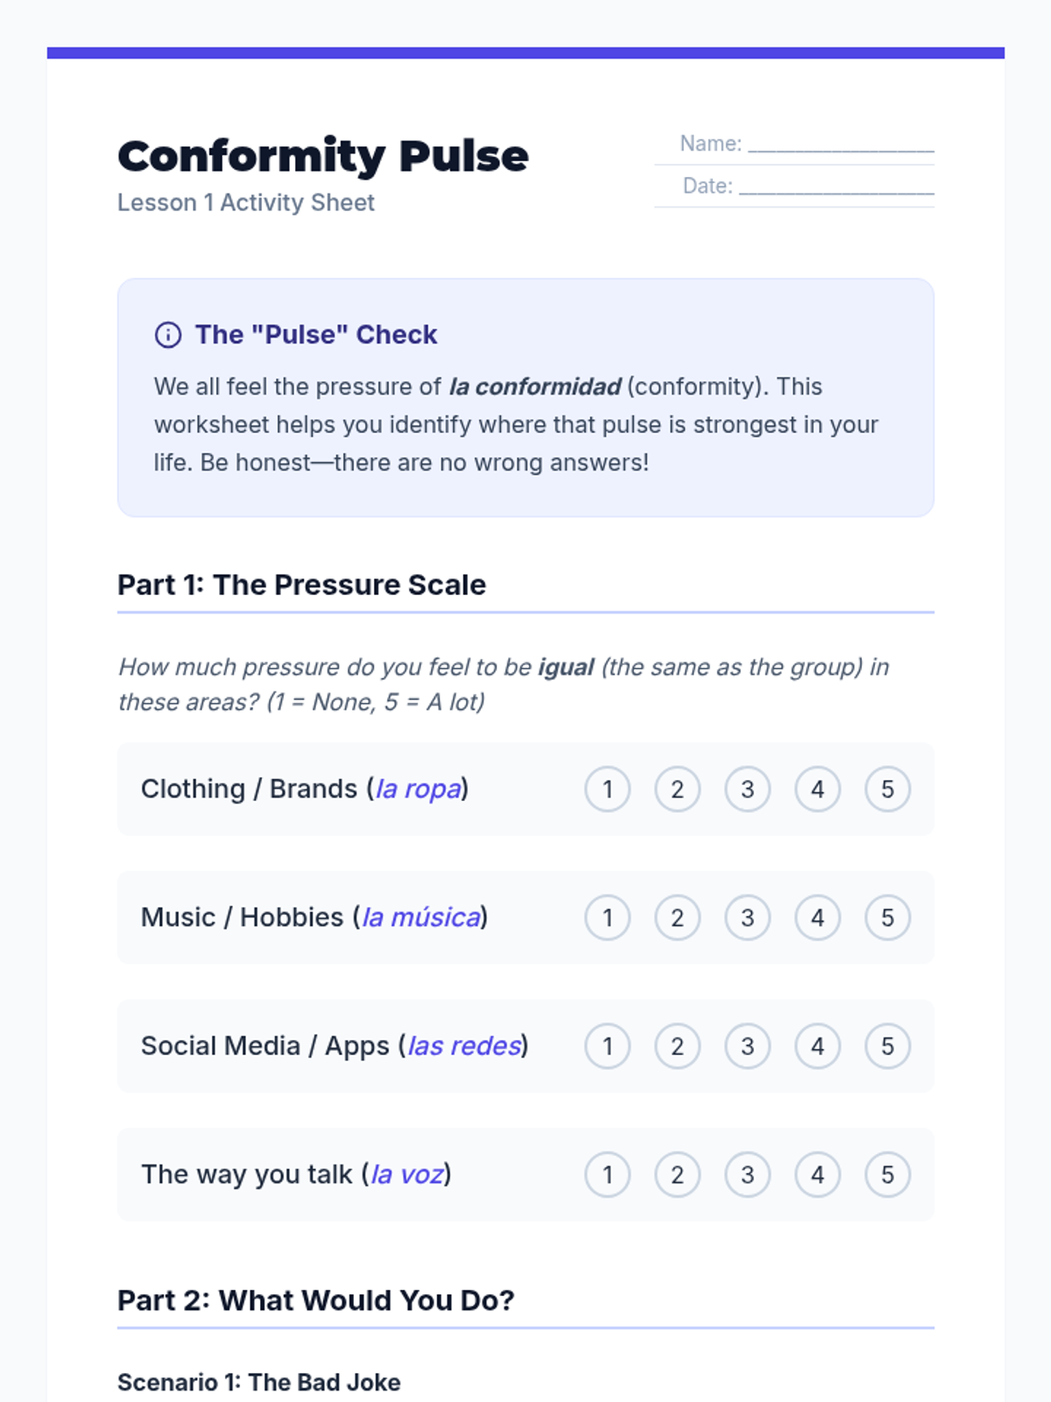Viewport: 1051px width, 1402px height.
Task: Select rating 3 for The way you talk
Action: pos(747,1174)
